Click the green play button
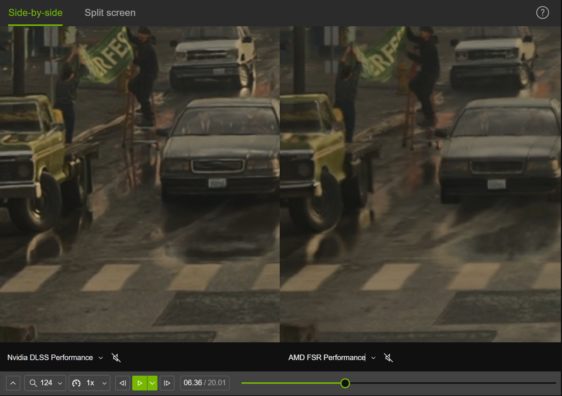Image resolution: width=562 pixels, height=396 pixels. click(x=140, y=383)
